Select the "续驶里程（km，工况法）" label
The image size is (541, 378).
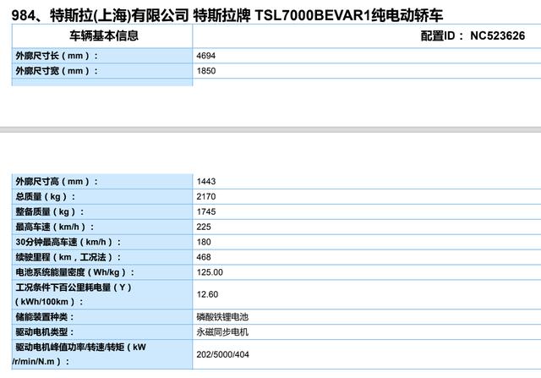click(x=68, y=257)
